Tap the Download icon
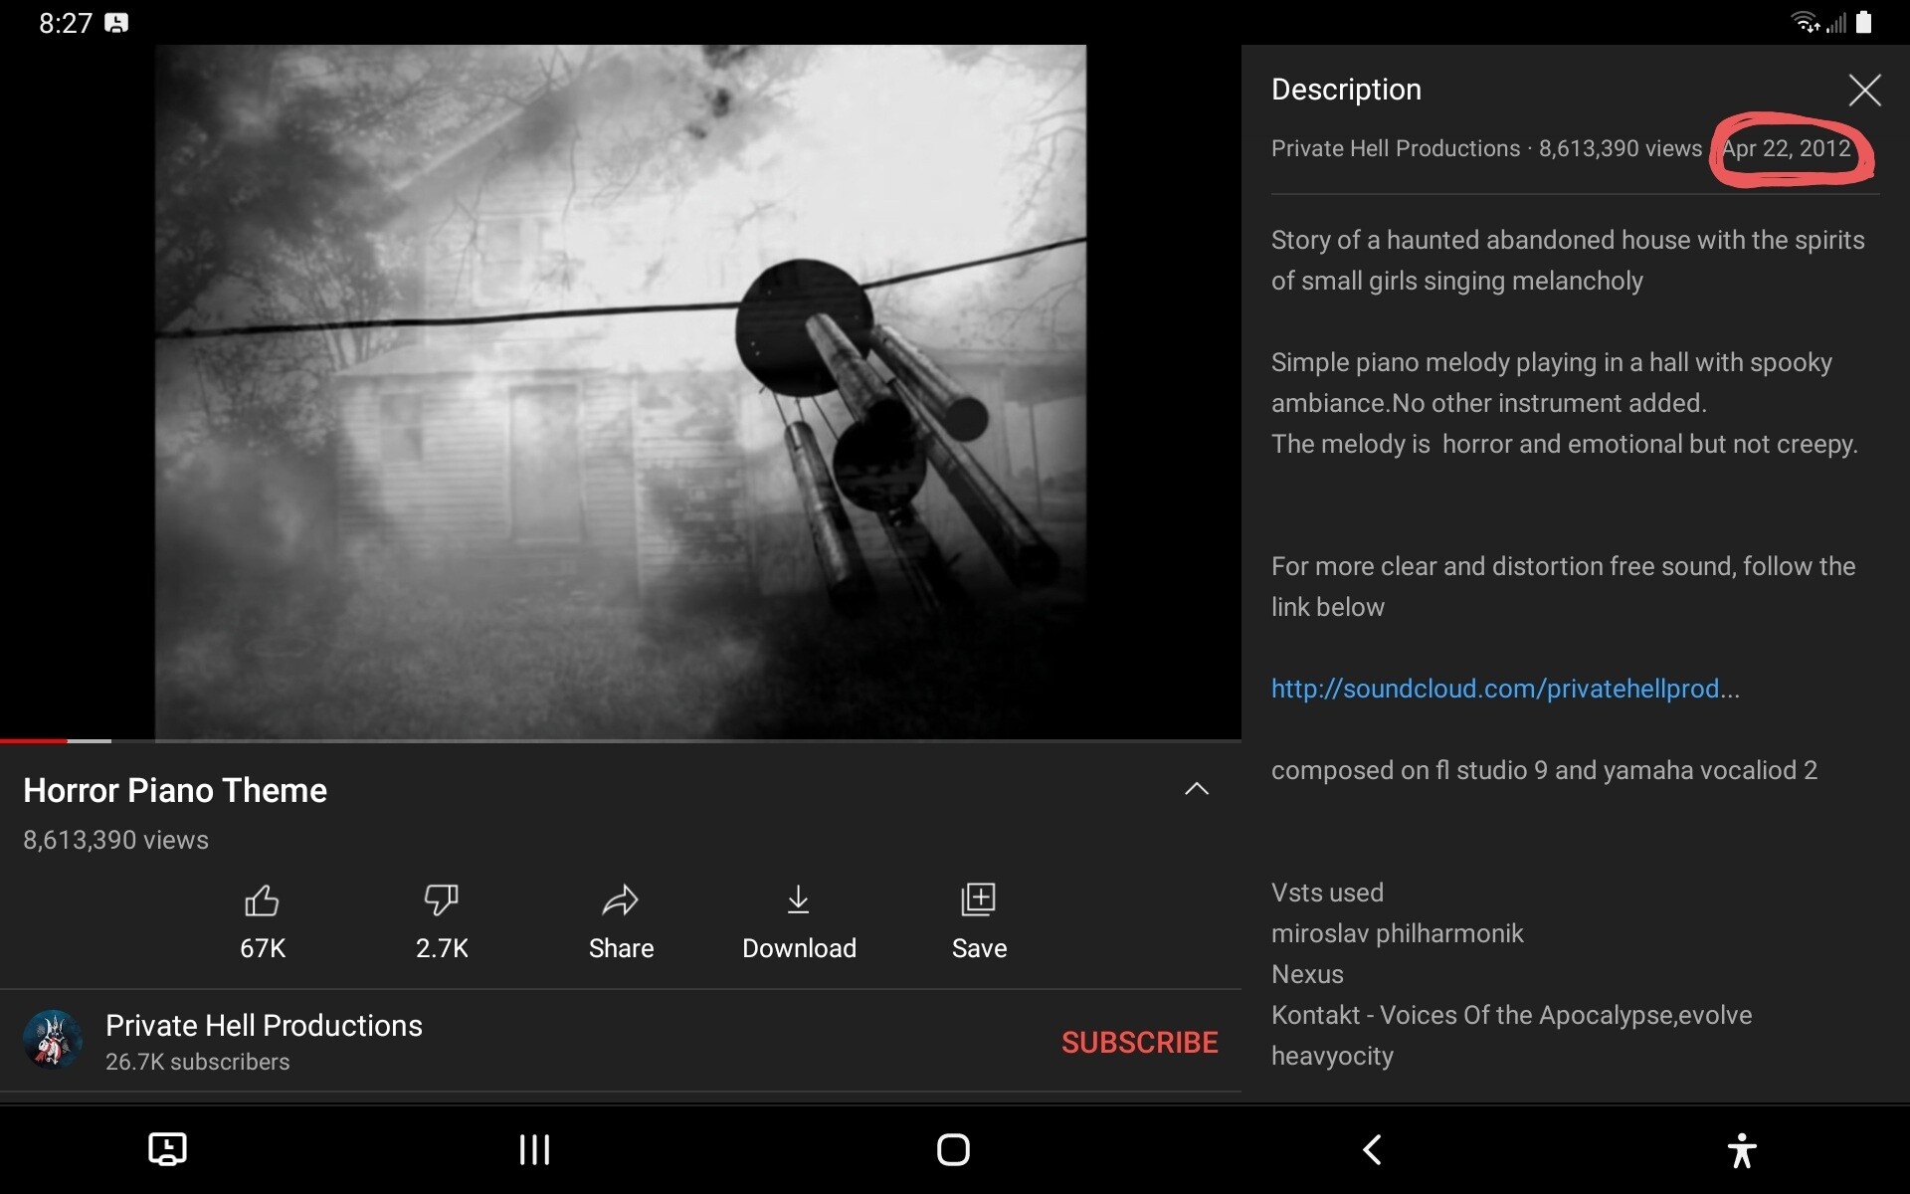Viewport: 1910px width, 1194px height. click(798, 899)
